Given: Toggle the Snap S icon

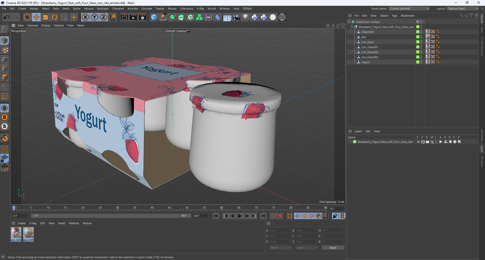Looking at the screenshot, I should [5, 108].
